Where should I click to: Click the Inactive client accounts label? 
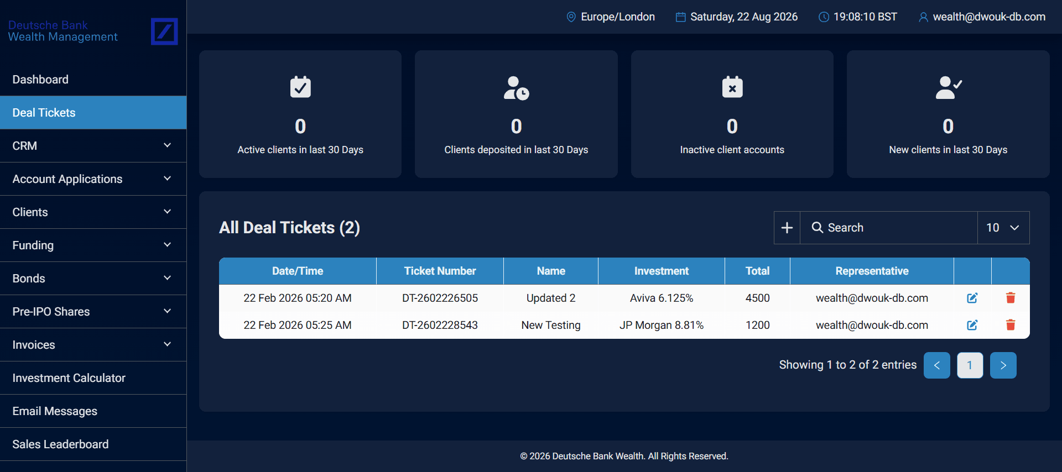(732, 150)
